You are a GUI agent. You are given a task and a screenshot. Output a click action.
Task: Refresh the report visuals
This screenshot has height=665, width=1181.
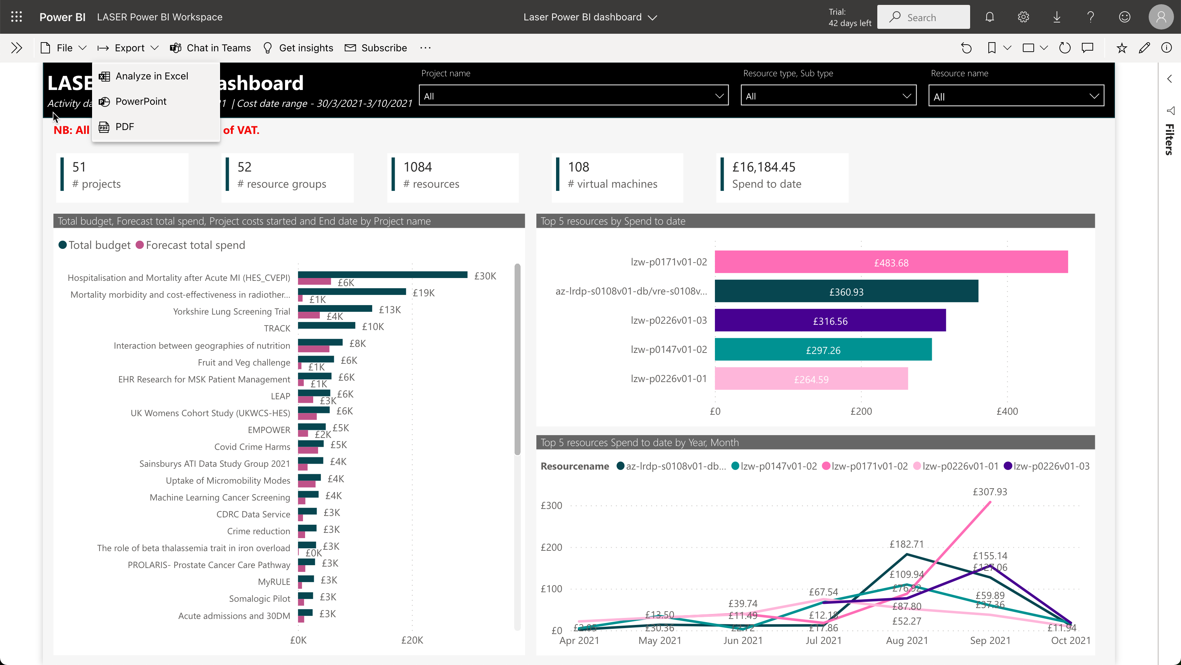[x=1065, y=48]
